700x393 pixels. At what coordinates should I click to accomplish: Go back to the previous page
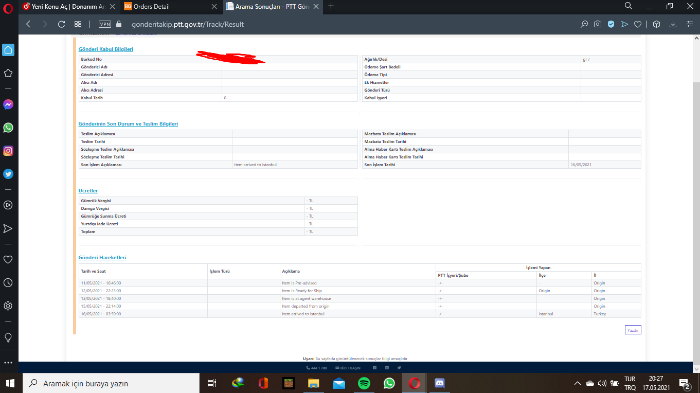[x=28, y=24]
